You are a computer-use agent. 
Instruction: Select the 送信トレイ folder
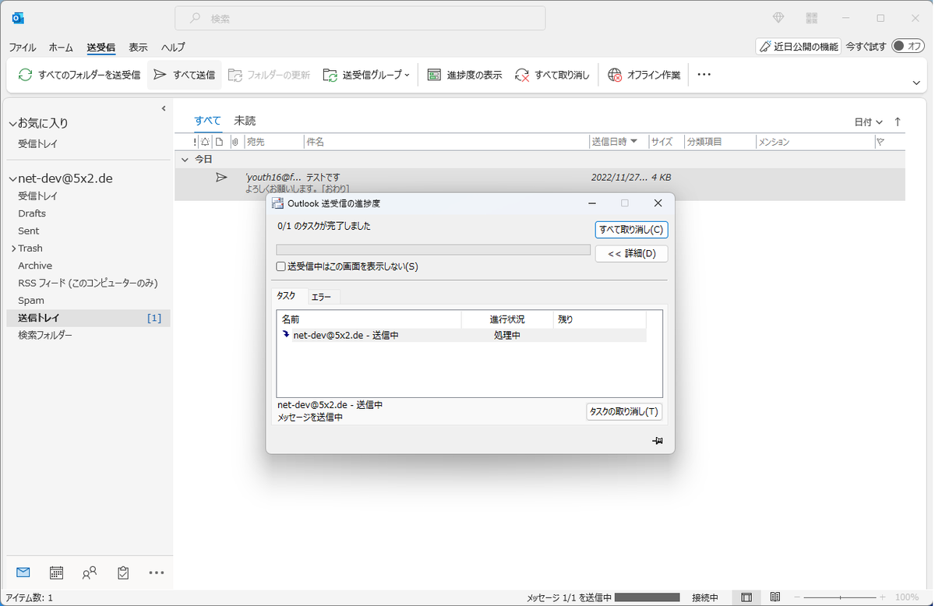tap(88, 318)
